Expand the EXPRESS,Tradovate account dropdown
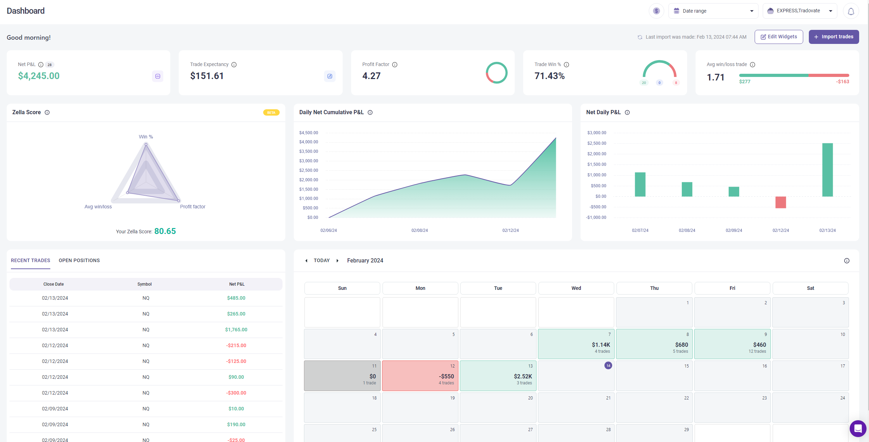This screenshot has height=442, width=869. pos(800,11)
